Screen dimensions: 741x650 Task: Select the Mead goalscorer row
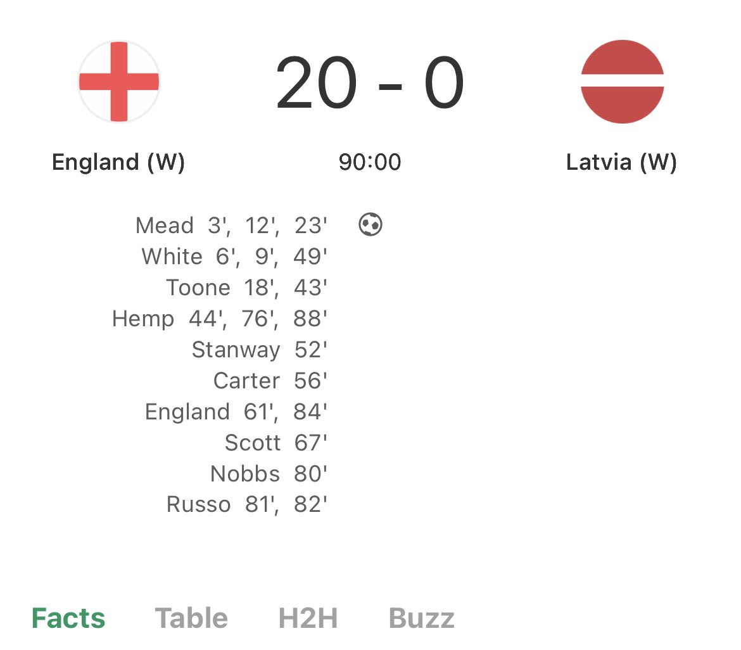231,226
